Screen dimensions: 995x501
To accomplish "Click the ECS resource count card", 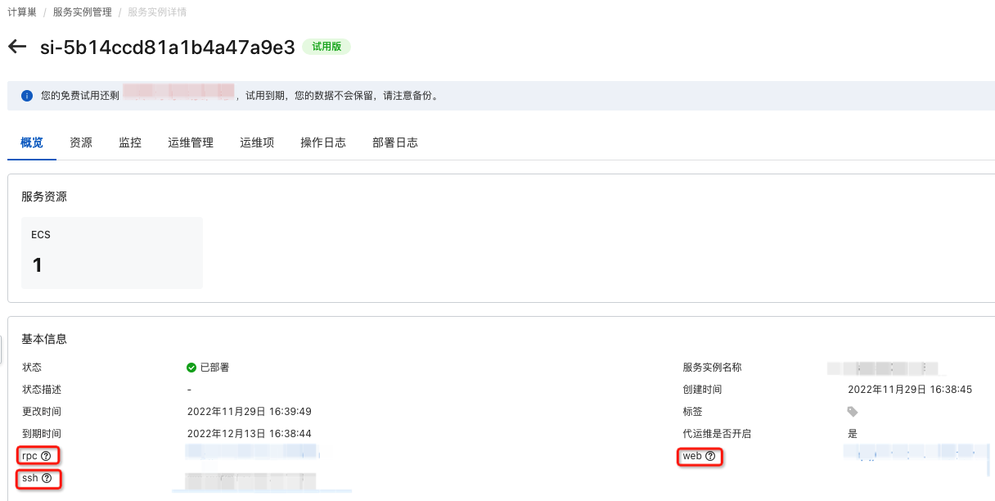I will coord(112,253).
